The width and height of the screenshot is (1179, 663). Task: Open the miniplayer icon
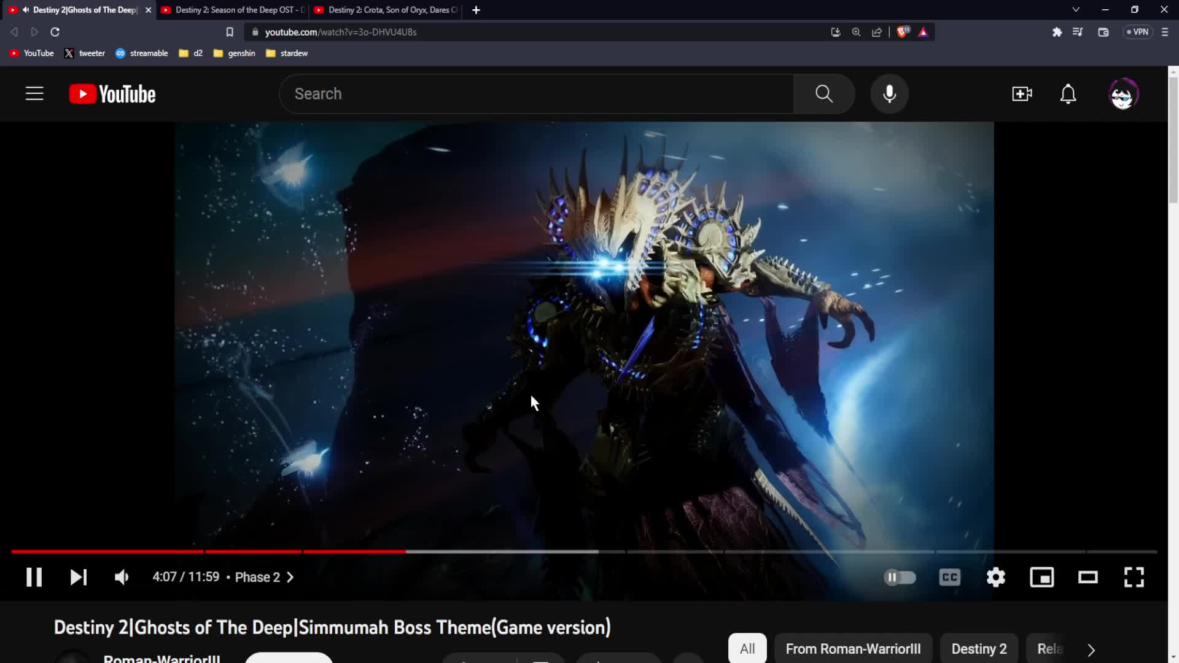pos(1041,577)
